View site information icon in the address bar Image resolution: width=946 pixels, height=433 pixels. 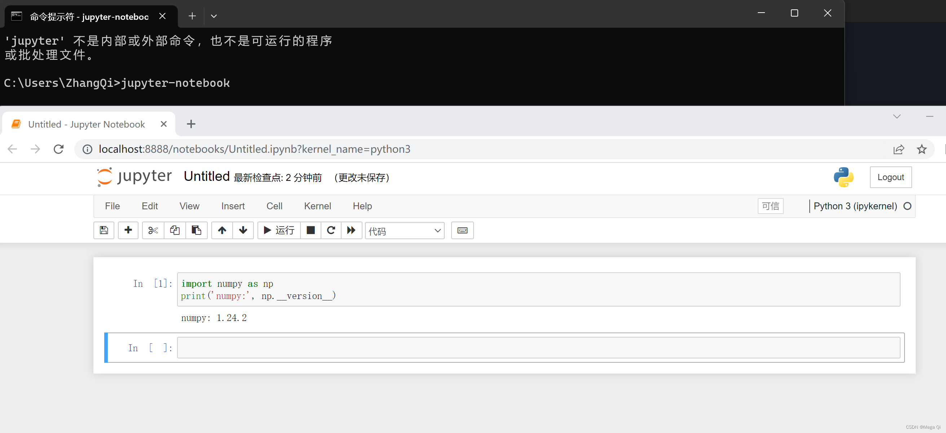click(x=87, y=149)
